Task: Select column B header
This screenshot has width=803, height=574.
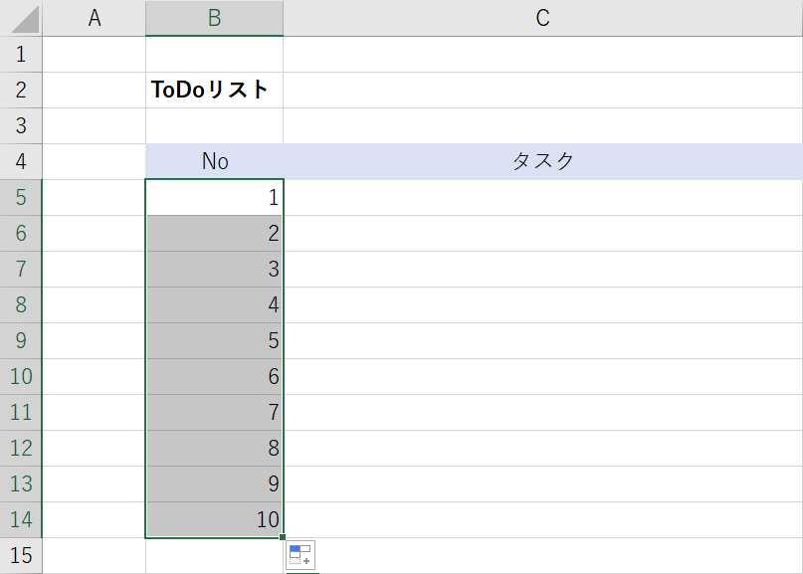Action: (214, 18)
